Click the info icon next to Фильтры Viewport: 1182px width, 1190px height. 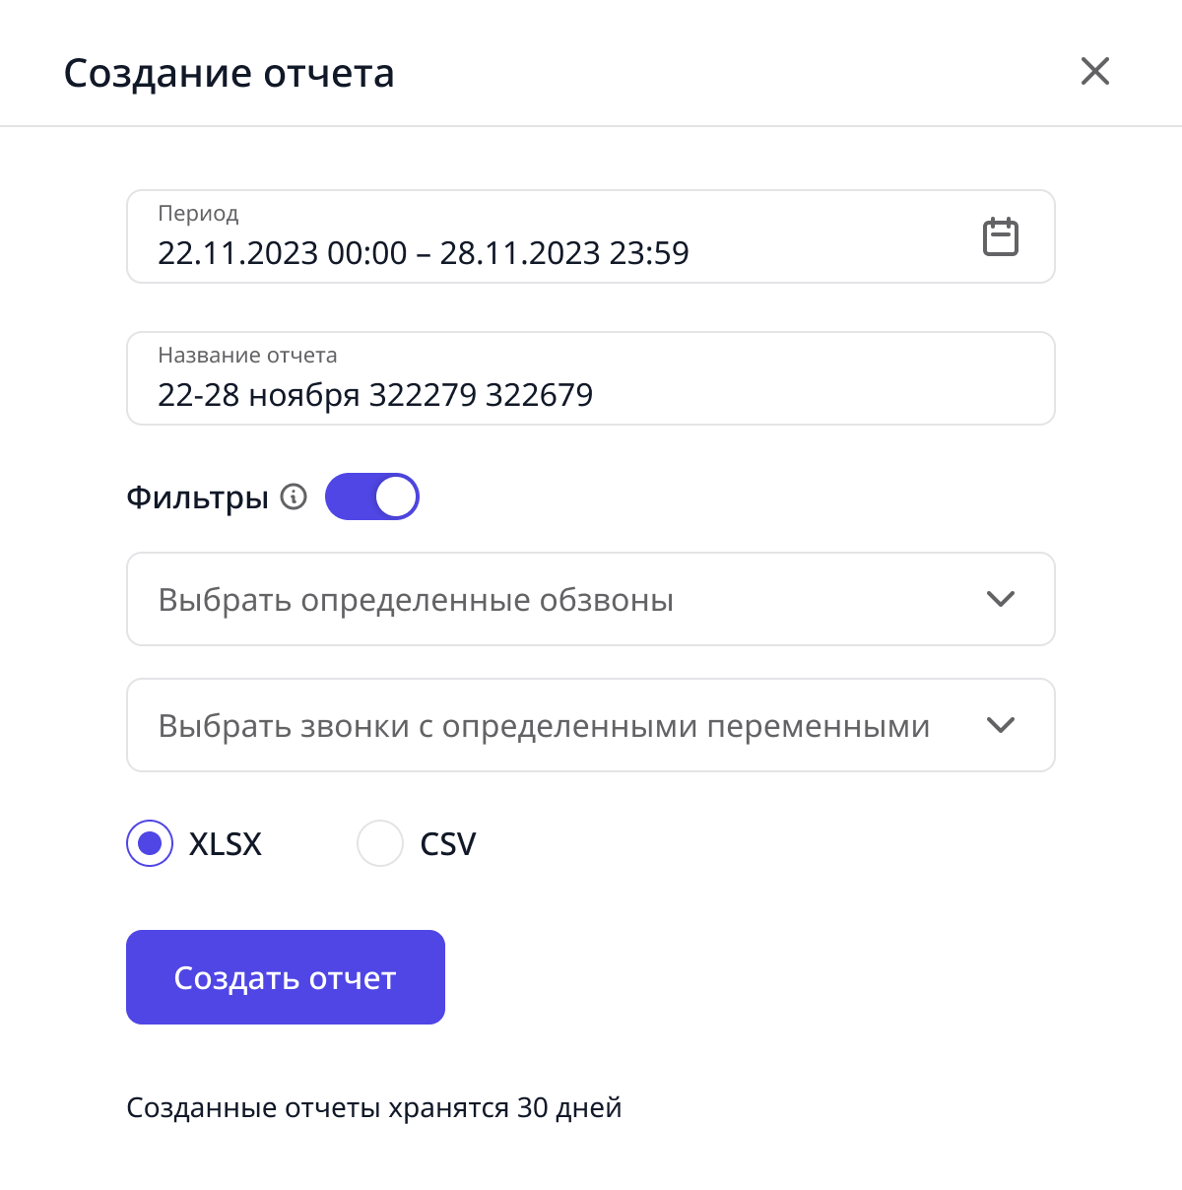point(294,496)
